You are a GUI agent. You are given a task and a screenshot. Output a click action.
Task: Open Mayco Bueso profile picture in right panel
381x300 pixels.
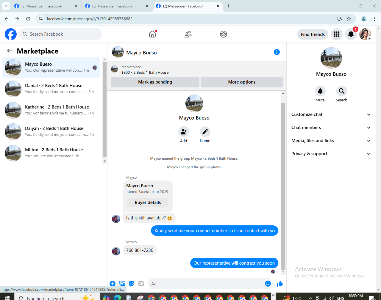(331, 58)
